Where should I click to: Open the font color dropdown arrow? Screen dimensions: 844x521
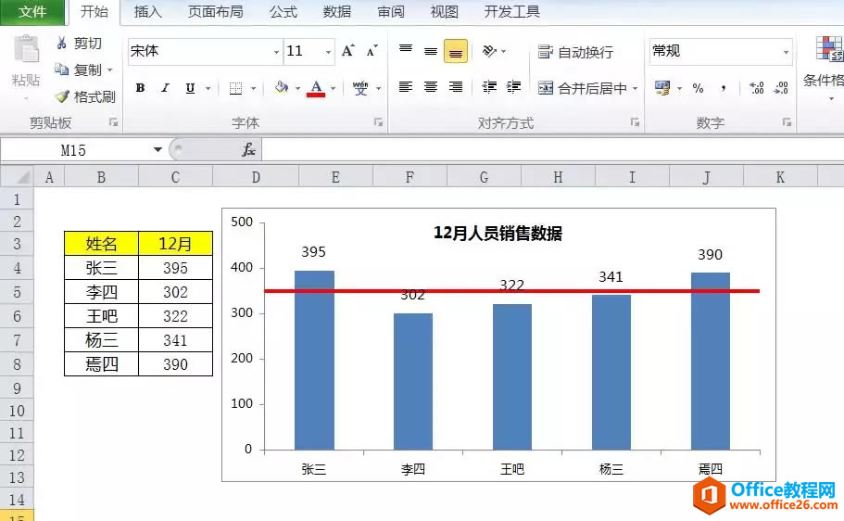point(334,88)
